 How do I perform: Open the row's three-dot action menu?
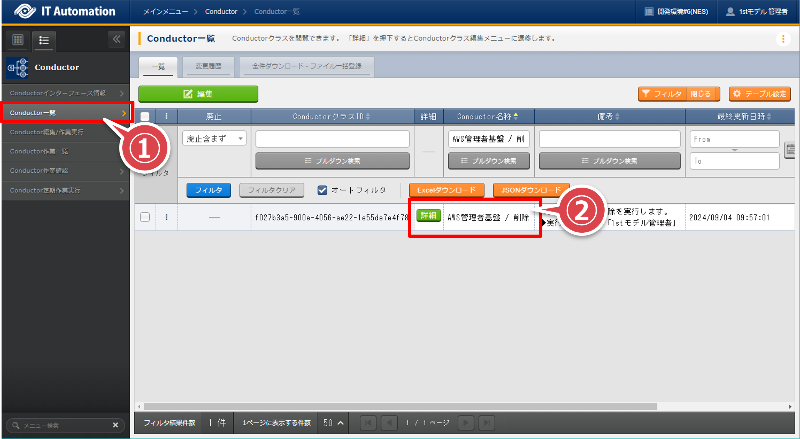[166, 217]
